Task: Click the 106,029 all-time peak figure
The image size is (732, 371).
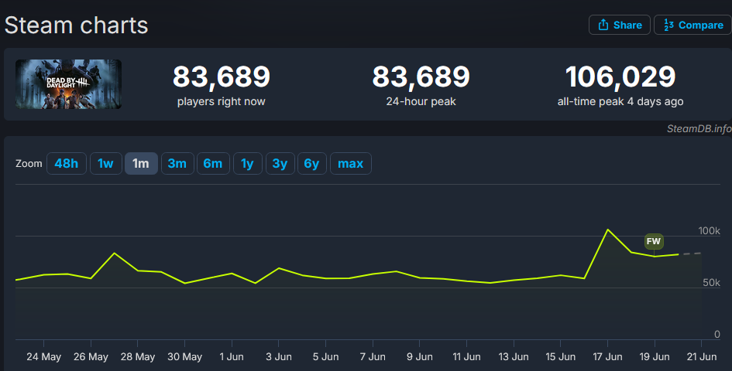Action: (x=620, y=77)
